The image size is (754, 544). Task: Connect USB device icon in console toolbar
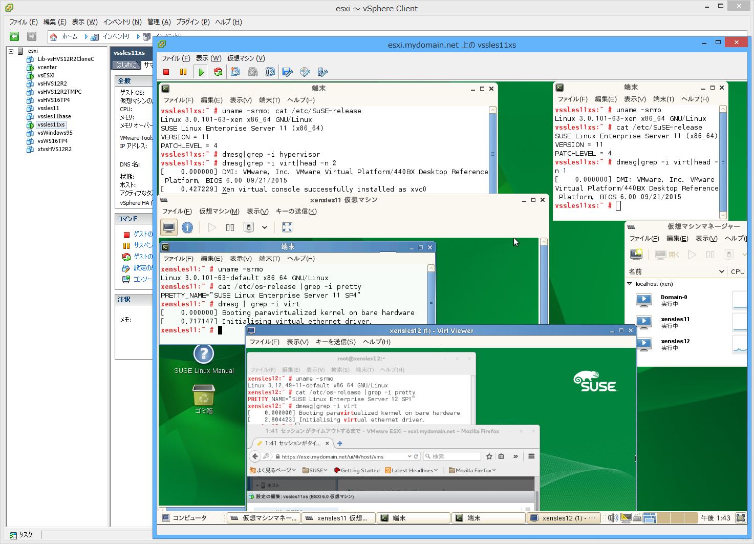(322, 72)
